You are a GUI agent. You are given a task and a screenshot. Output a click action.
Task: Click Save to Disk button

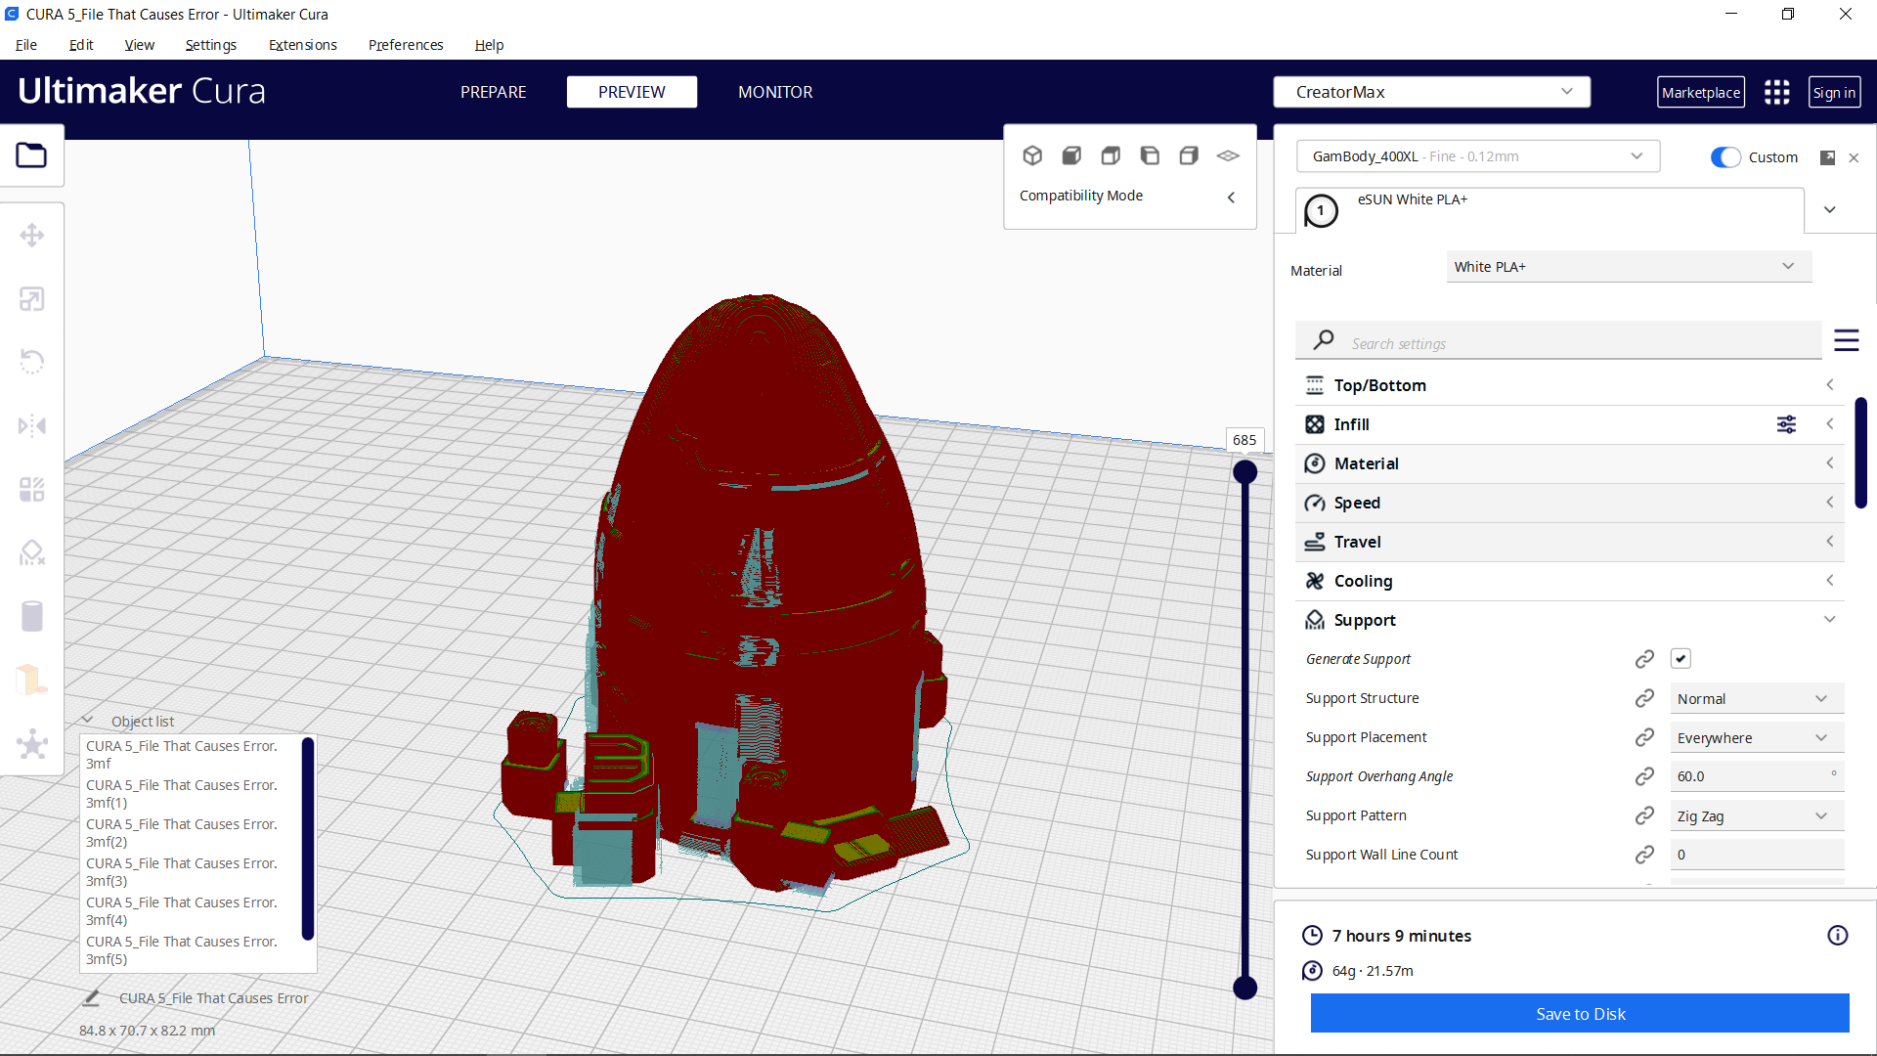coord(1580,1014)
